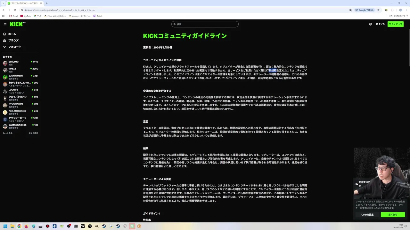Open すべてのブックマーク folder

(399, 16)
